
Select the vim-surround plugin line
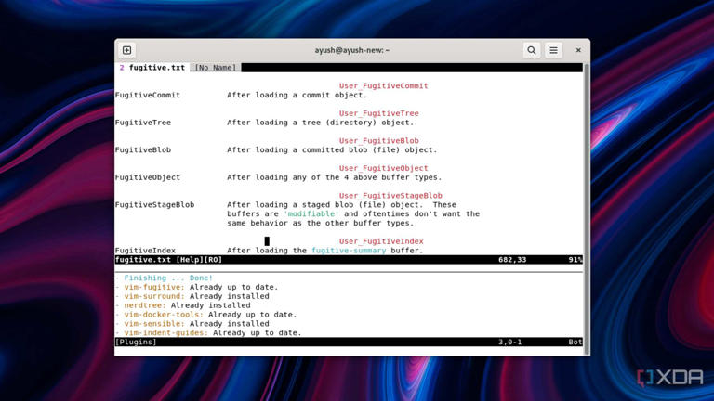192,296
